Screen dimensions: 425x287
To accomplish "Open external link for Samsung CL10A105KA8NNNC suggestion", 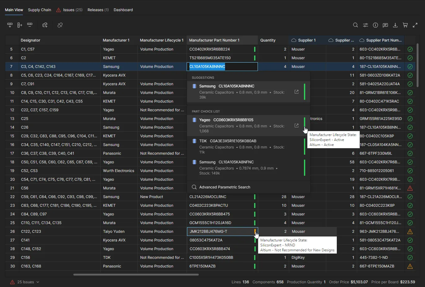I will click(296, 92).
